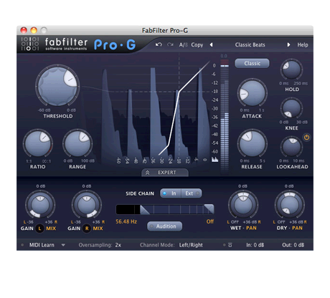Toggle A/B state comparison
The height and width of the screenshot is (298, 330).
tap(184, 44)
